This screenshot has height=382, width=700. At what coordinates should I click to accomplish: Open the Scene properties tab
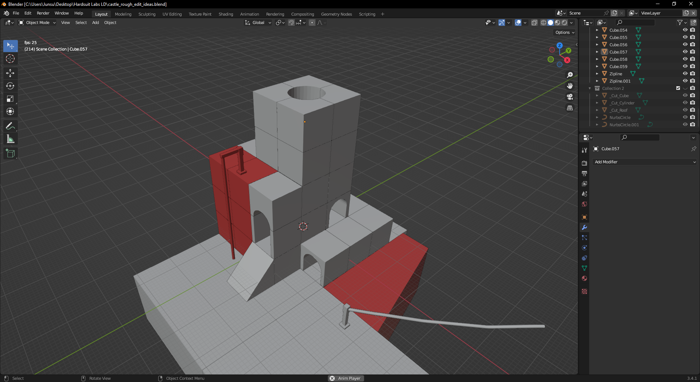coord(584,194)
